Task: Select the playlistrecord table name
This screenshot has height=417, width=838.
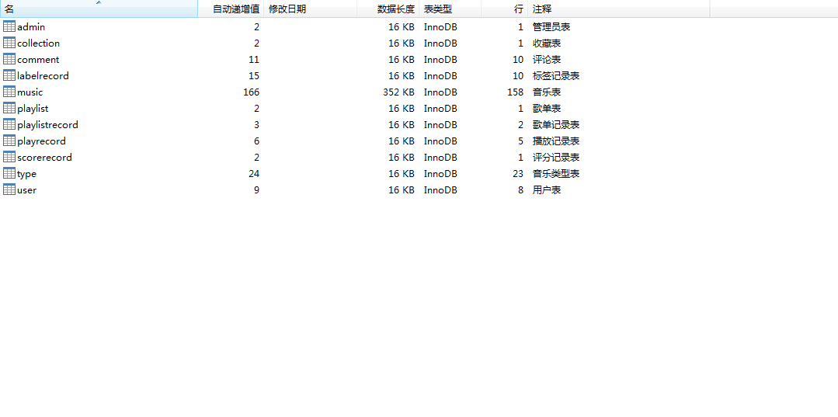Action: click(47, 125)
